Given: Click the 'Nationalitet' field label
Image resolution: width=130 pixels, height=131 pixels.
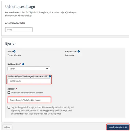Looking at the screenshot, I should tap(14, 64).
